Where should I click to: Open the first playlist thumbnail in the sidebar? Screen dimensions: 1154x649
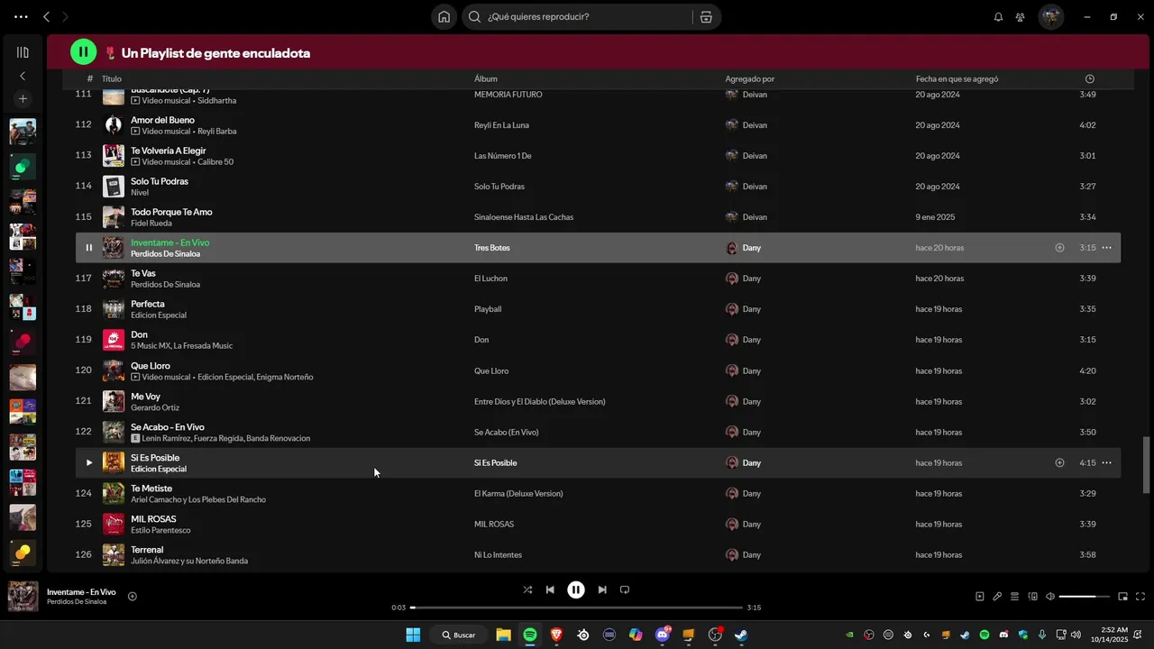click(x=23, y=132)
